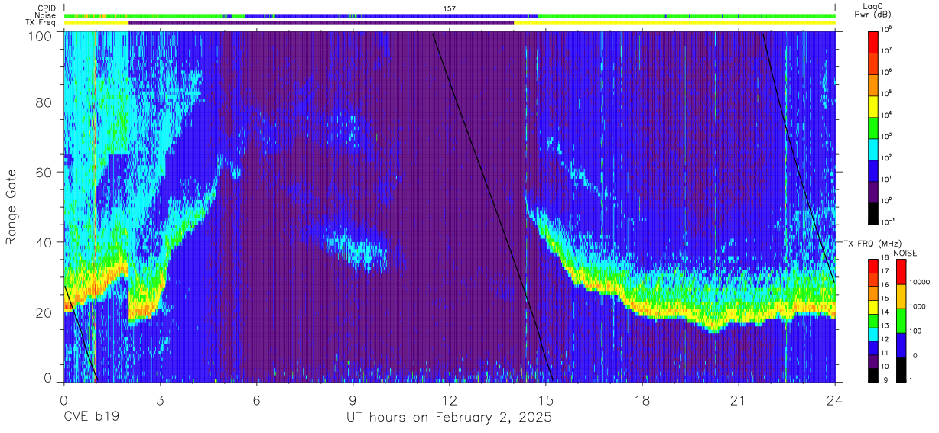Click the '9' label on TX FRQ colorbar

point(885,380)
